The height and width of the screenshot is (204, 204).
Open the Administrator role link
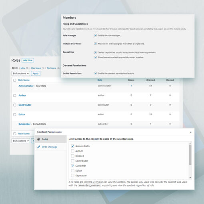coord(26,86)
